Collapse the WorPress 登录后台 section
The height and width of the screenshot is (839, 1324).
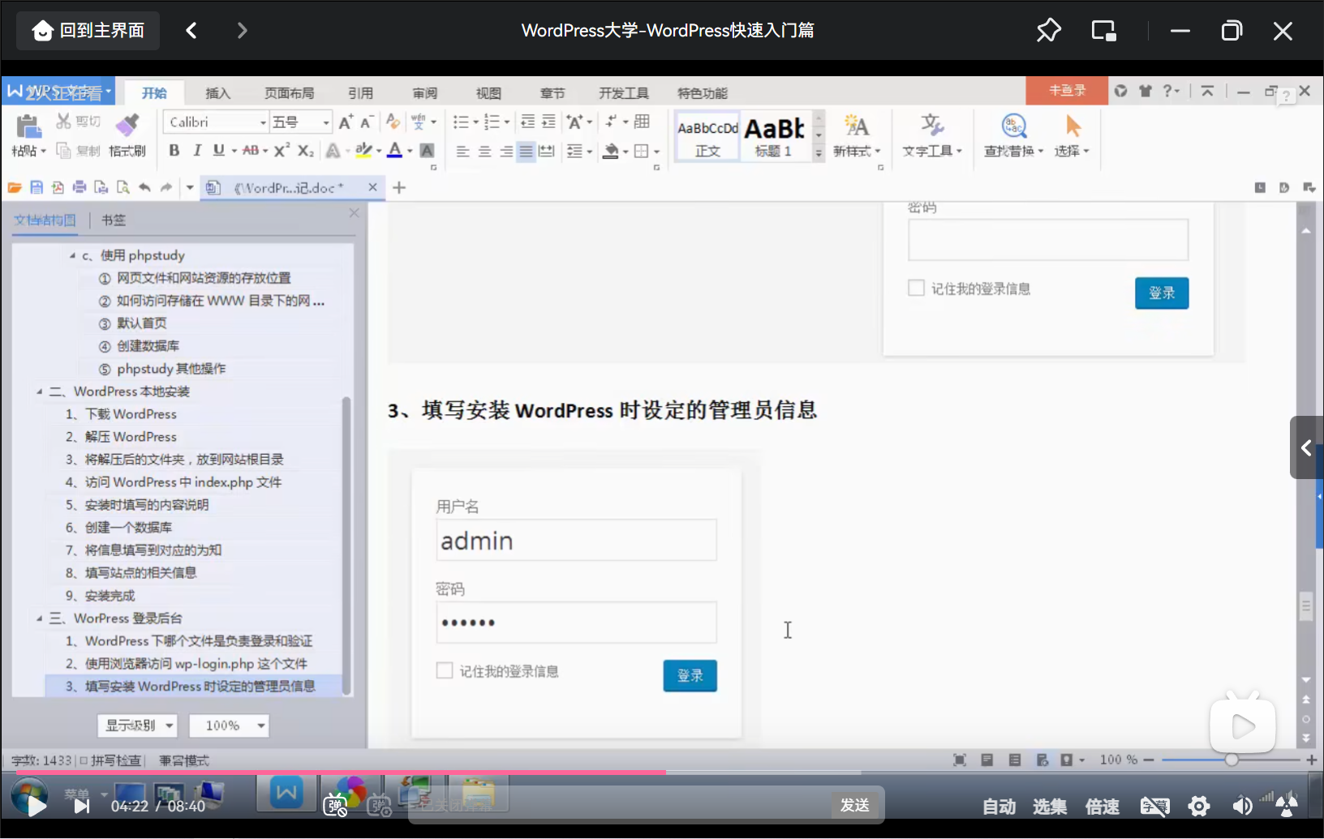point(39,619)
